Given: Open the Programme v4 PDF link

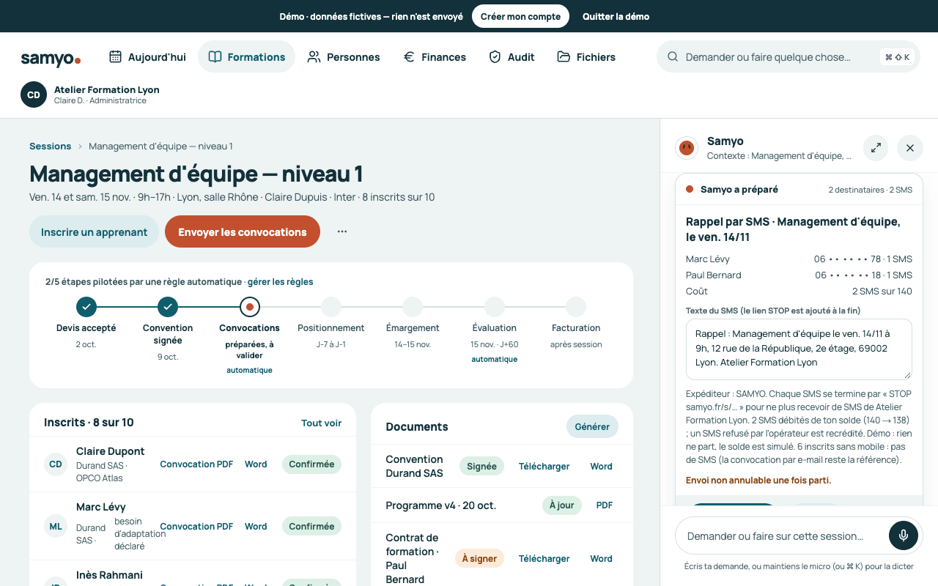Looking at the screenshot, I should (605, 505).
